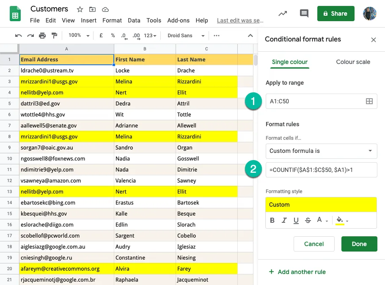Switch to the Colour scale tab

tap(353, 62)
